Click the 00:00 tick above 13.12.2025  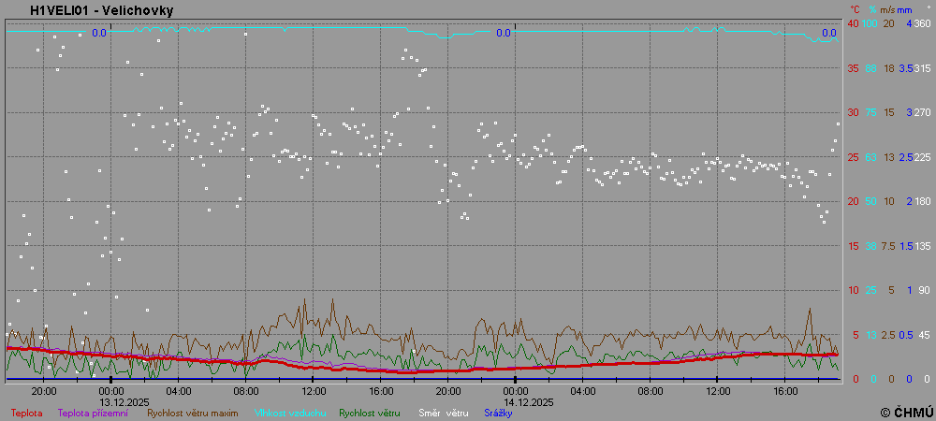click(110, 390)
